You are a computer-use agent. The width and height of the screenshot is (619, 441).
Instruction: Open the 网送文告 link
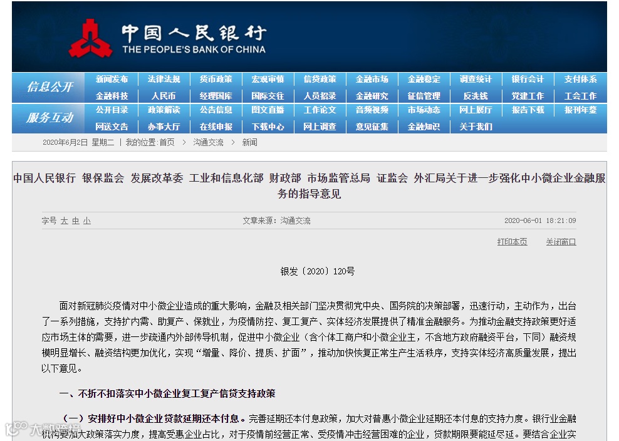pyautogui.click(x=112, y=127)
